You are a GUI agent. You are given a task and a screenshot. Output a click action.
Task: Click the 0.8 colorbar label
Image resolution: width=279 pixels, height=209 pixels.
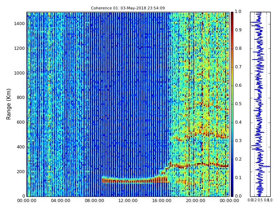tap(238, 48)
